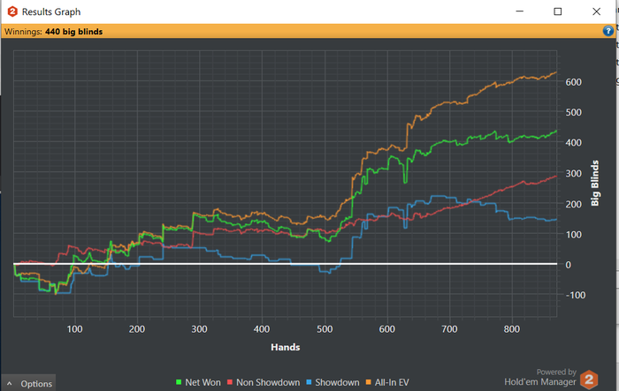Click the orange All-In EV color swatch
This screenshot has height=391, width=619.
pos(369,382)
